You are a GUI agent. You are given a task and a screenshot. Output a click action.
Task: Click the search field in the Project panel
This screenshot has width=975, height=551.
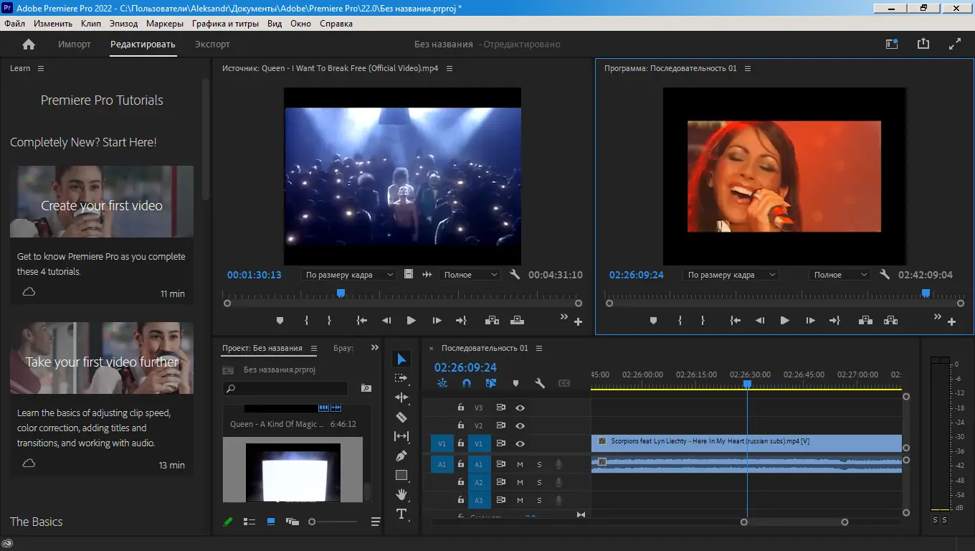pyautogui.click(x=285, y=388)
